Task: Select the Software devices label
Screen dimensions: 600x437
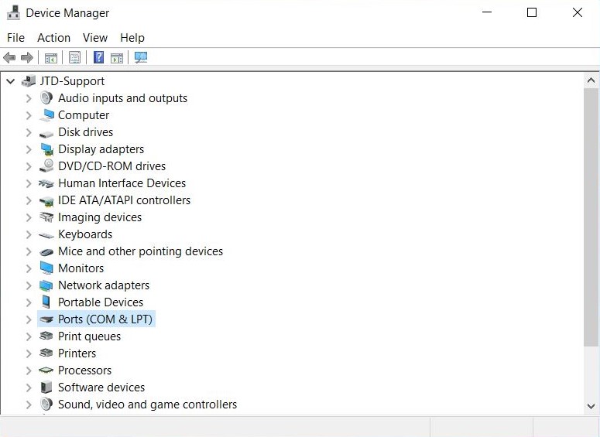Action: click(x=101, y=387)
